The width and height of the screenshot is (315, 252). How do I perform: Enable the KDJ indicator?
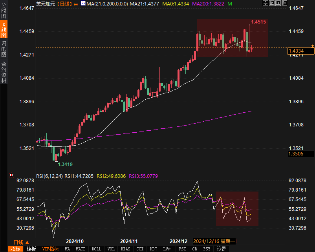coord(153,249)
